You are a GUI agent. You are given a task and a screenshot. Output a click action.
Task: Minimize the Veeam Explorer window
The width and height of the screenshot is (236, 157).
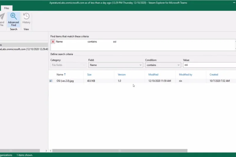click(234, 3)
